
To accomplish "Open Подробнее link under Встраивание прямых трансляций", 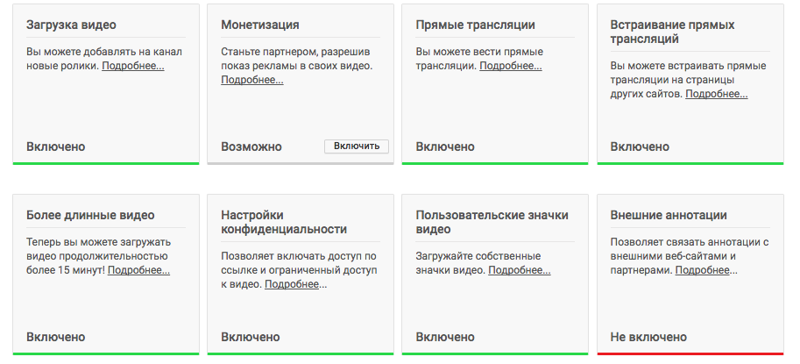I will (717, 94).
